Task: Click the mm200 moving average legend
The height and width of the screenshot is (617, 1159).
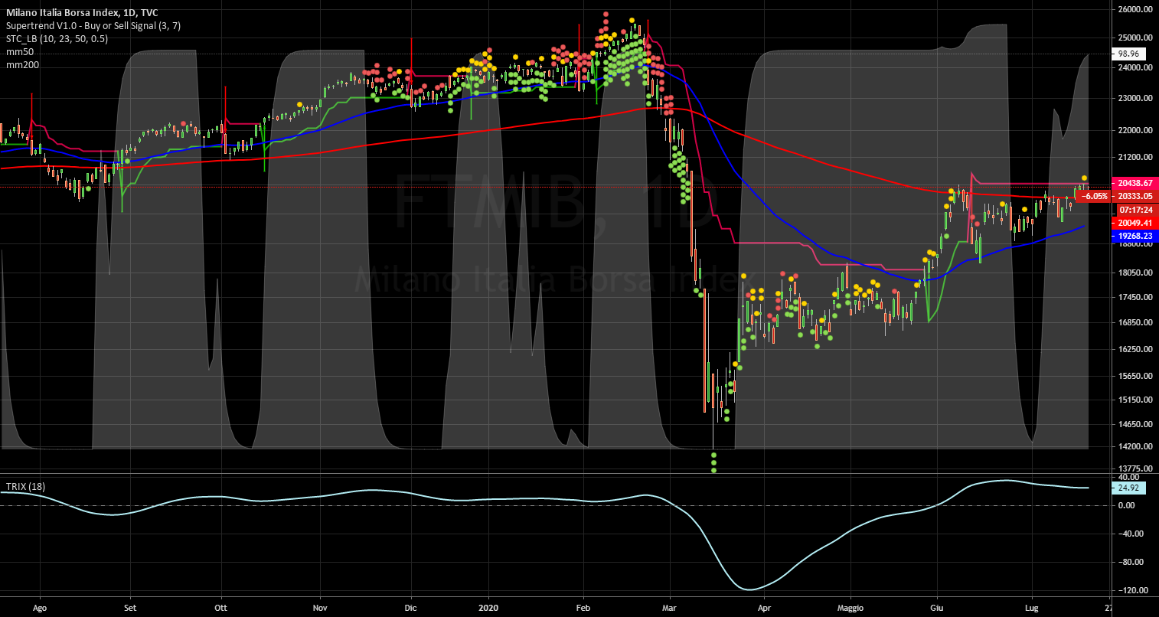Action: (x=22, y=64)
